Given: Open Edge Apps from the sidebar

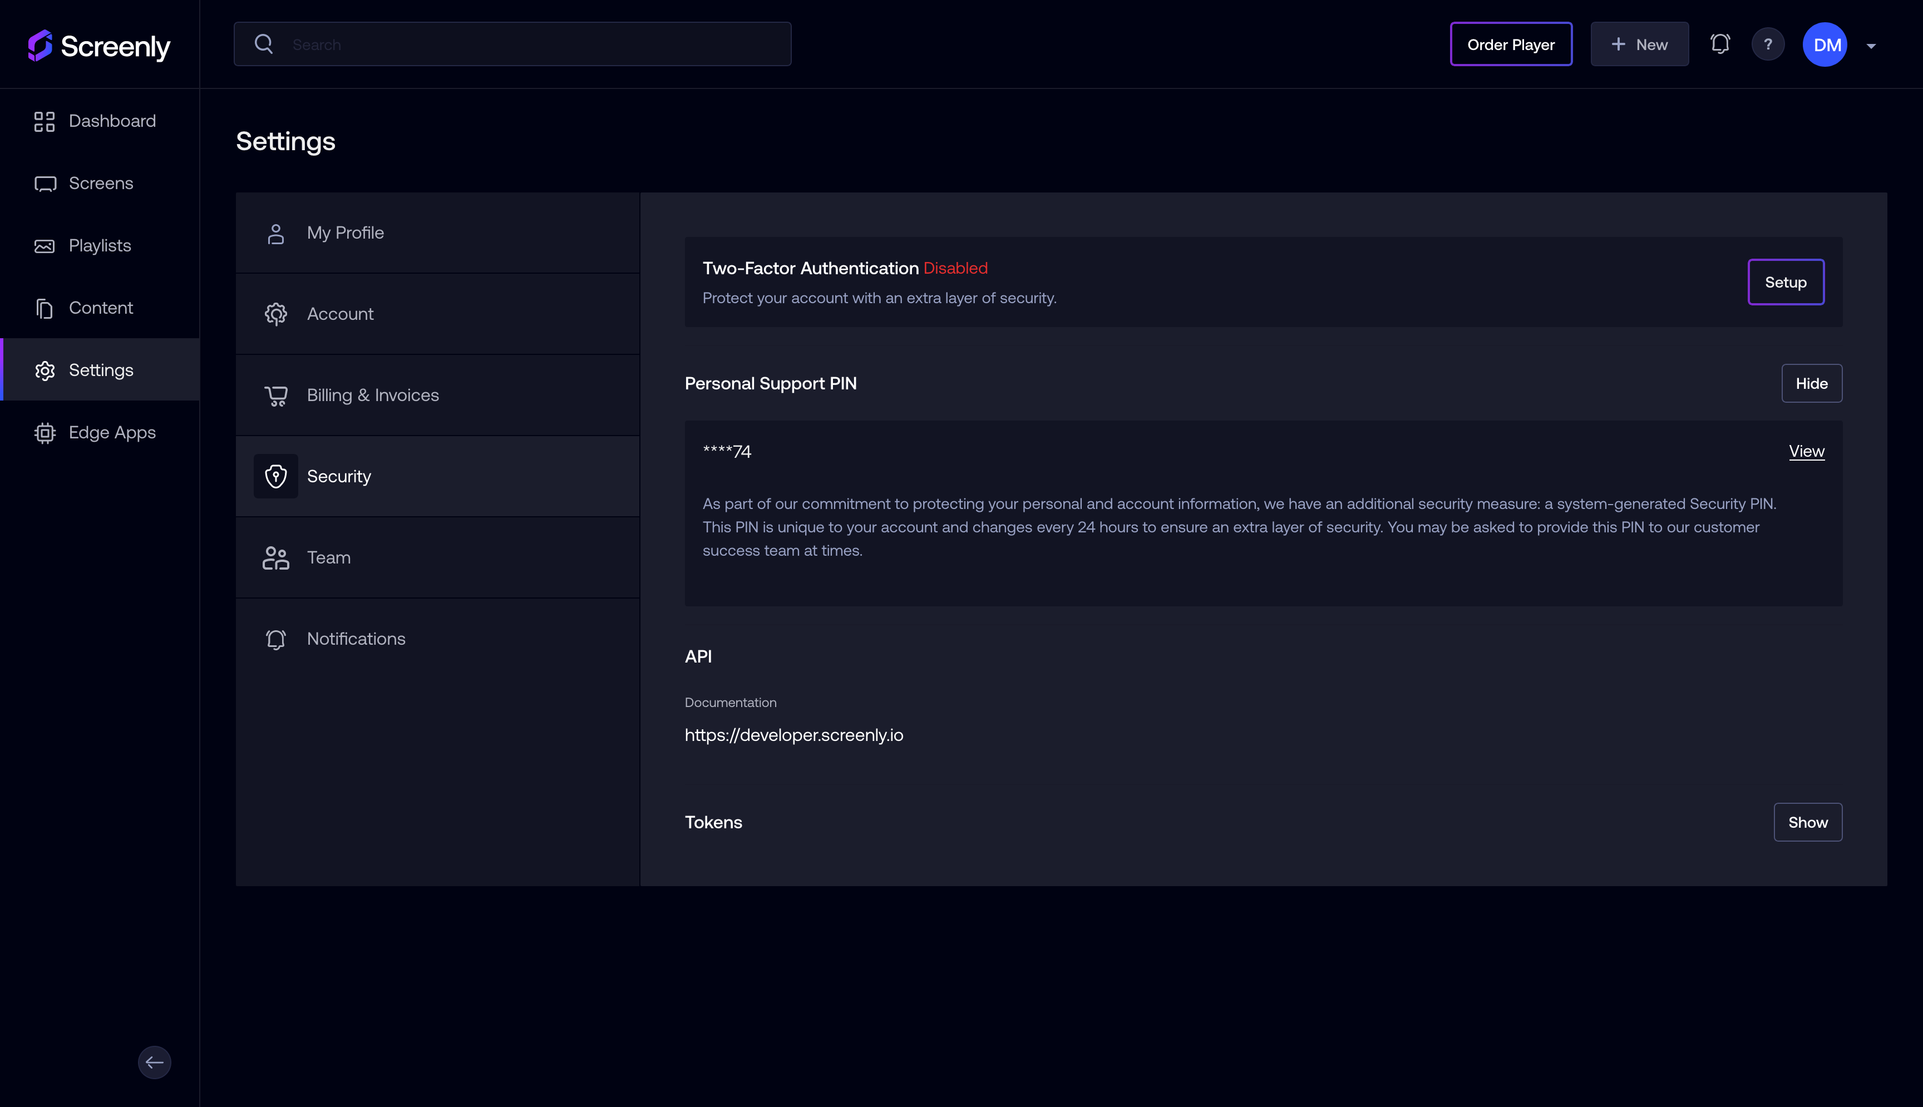Looking at the screenshot, I should [111, 432].
